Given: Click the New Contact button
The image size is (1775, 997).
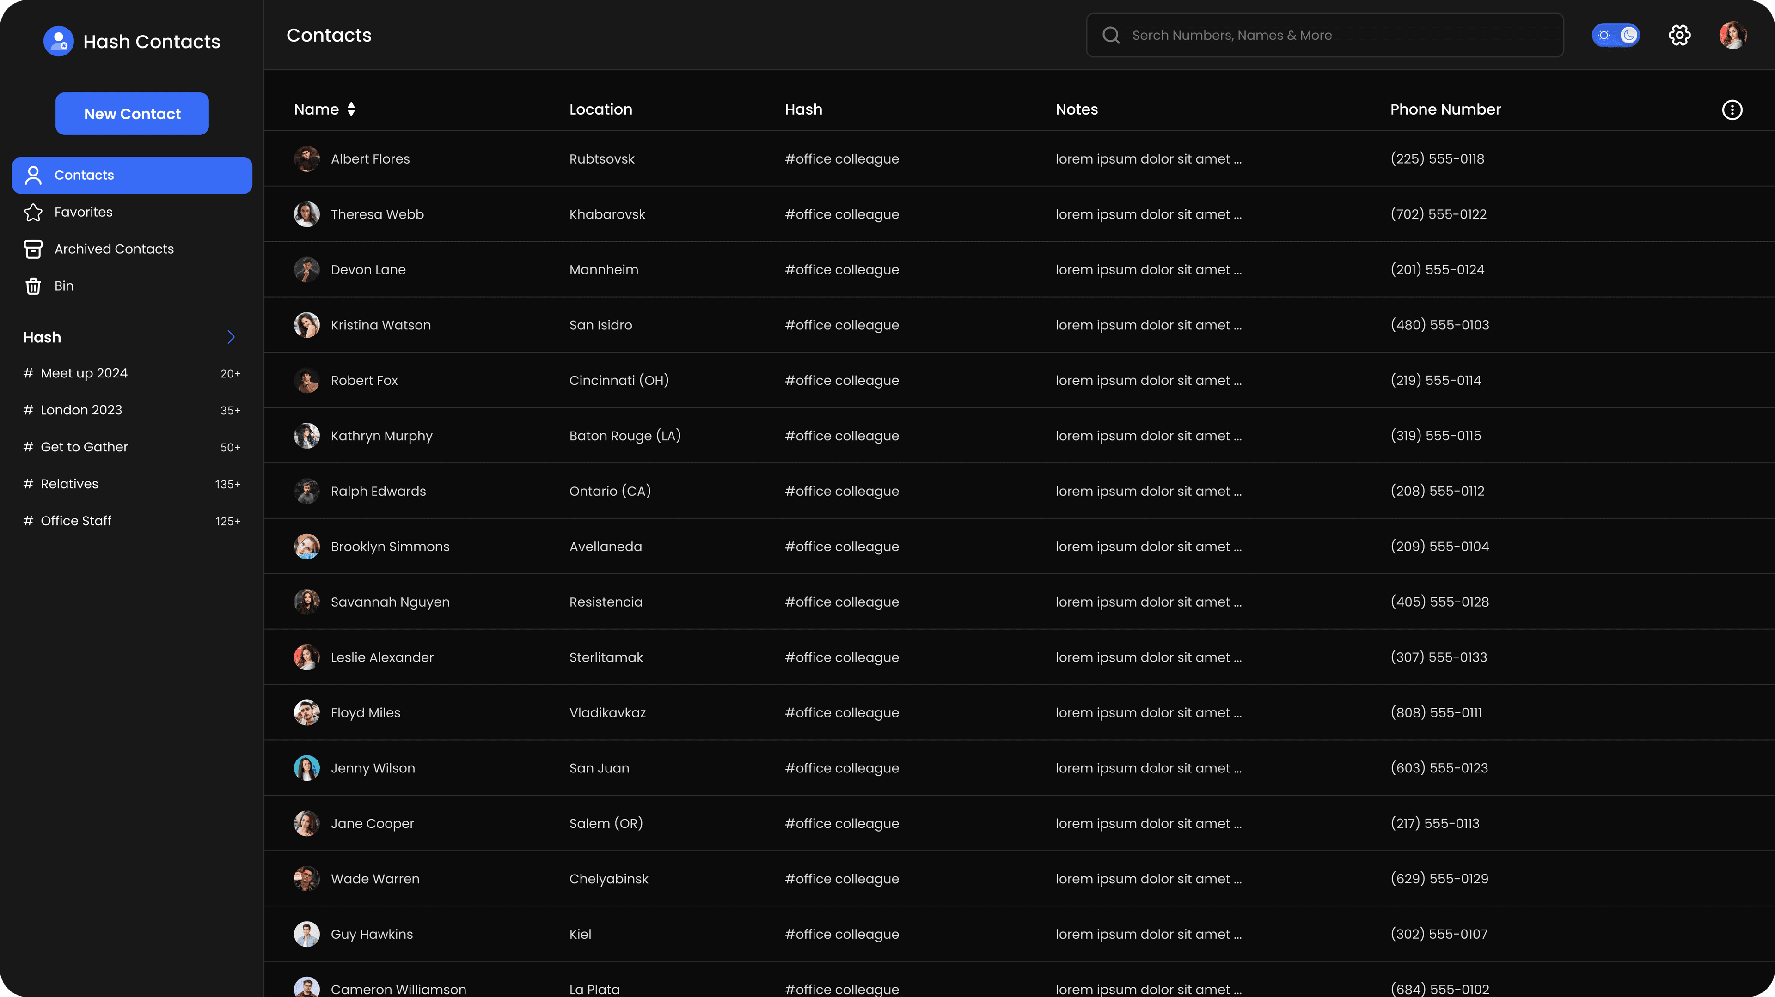Looking at the screenshot, I should [x=132, y=114].
